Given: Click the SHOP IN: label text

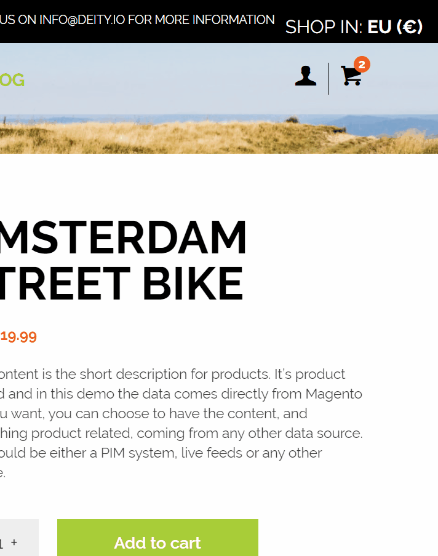Looking at the screenshot, I should click(324, 27).
